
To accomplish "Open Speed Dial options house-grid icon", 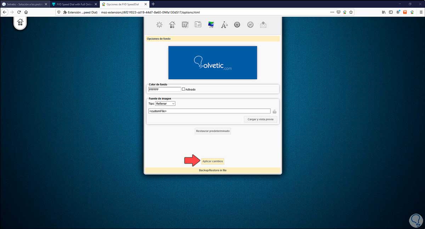I will (172, 25).
